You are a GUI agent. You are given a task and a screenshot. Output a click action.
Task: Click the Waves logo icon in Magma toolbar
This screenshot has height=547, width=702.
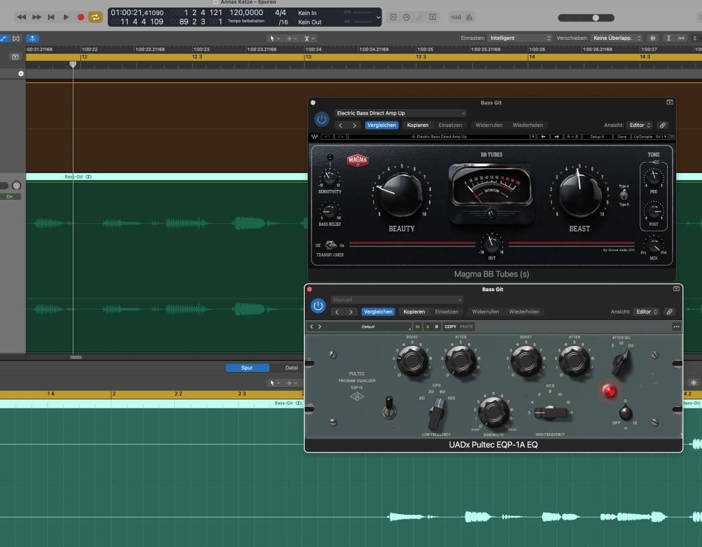coord(314,137)
